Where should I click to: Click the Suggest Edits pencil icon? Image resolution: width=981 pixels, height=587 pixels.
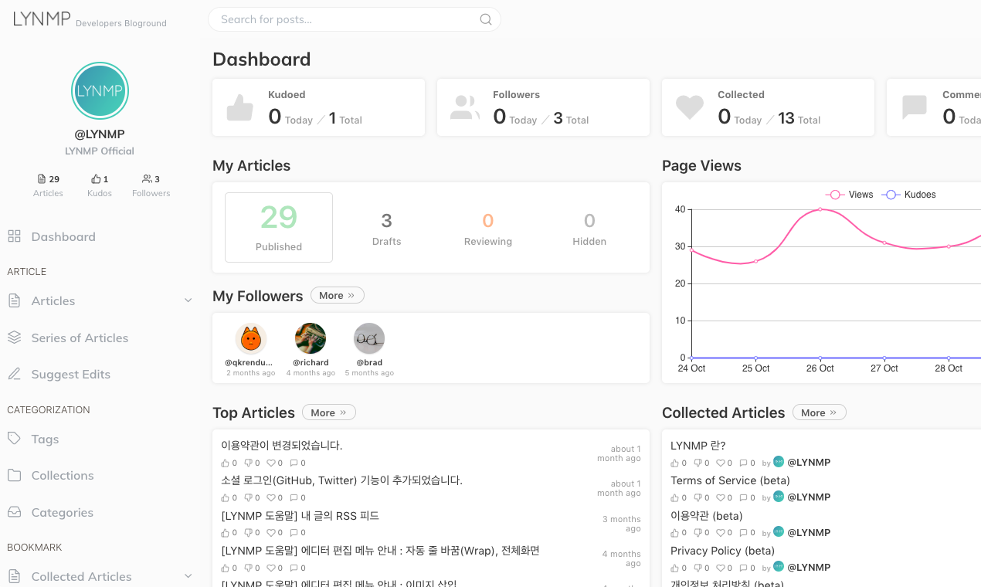tap(14, 374)
